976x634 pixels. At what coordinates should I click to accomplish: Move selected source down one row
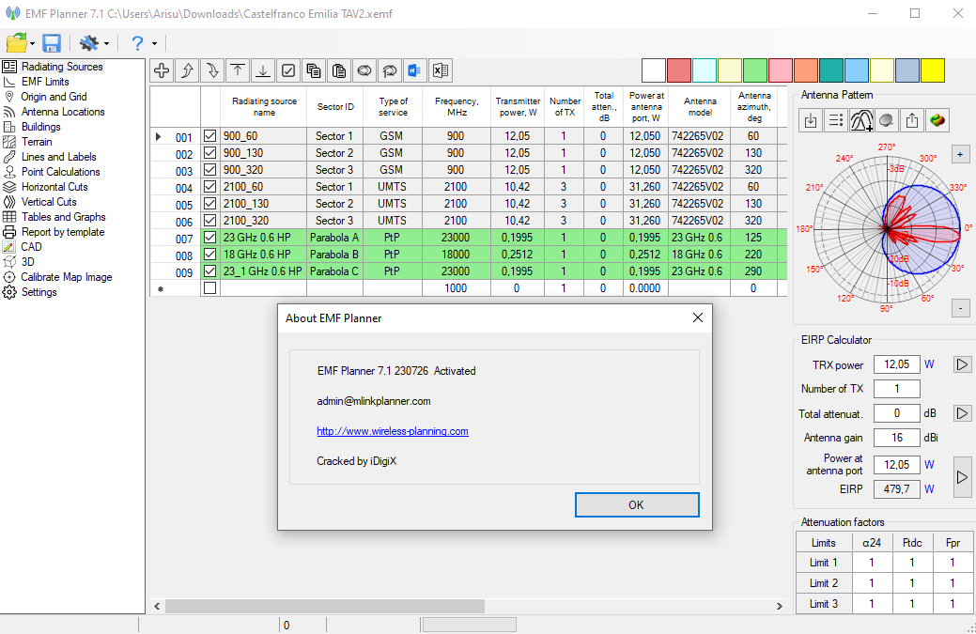pos(212,71)
